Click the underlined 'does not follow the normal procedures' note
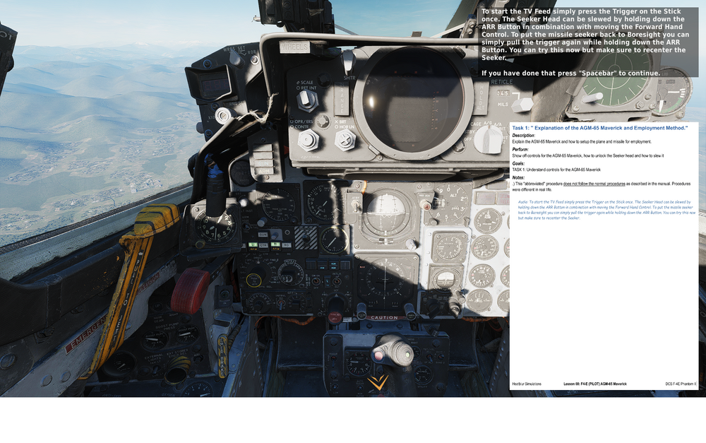Viewport: 706px width, 443px height. point(594,184)
